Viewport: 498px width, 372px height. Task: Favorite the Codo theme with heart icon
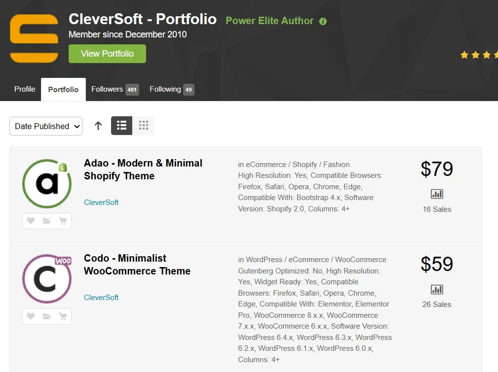click(31, 316)
